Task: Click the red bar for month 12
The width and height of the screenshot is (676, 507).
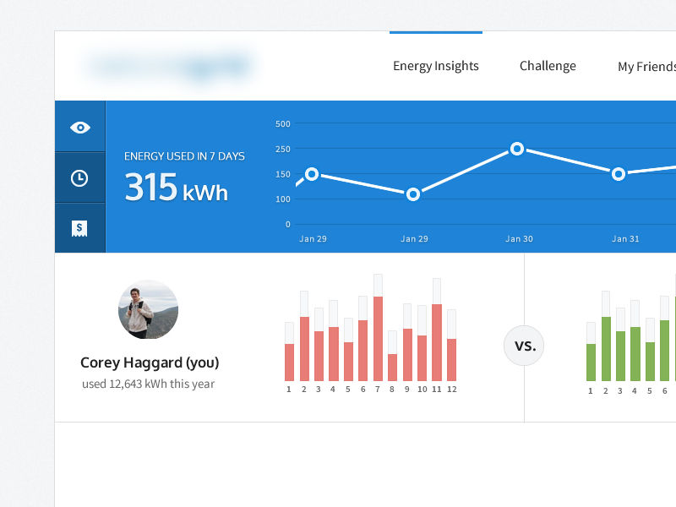Action: (451, 359)
